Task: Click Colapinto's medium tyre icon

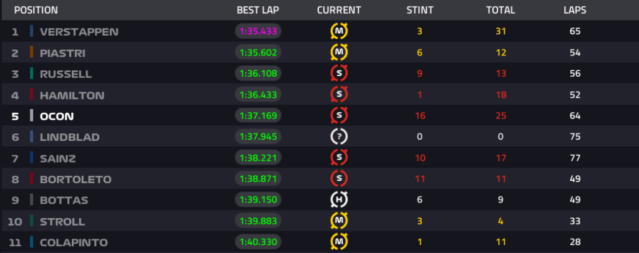Action: pos(339,242)
